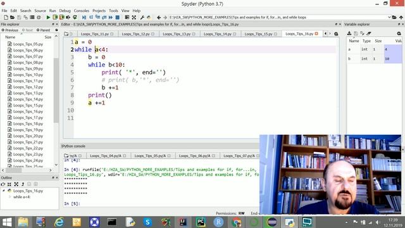This screenshot has height=228, width=405.
Task: Open the Projects menu
Action: (x=99, y=11)
